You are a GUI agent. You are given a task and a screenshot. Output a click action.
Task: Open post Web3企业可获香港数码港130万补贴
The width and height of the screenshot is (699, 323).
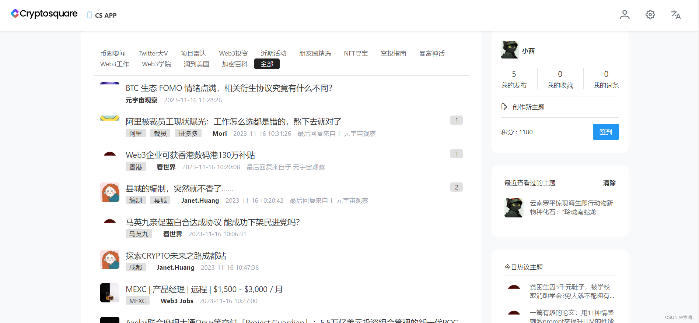pyautogui.click(x=190, y=155)
